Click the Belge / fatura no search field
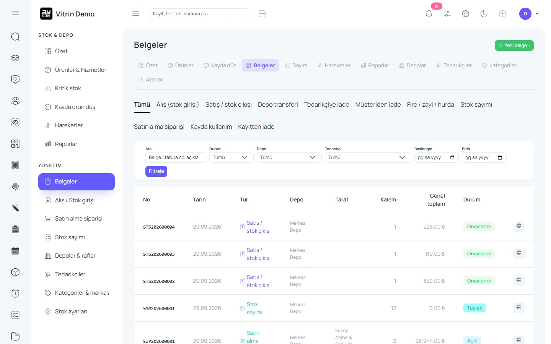The image size is (551, 344). coord(176,157)
